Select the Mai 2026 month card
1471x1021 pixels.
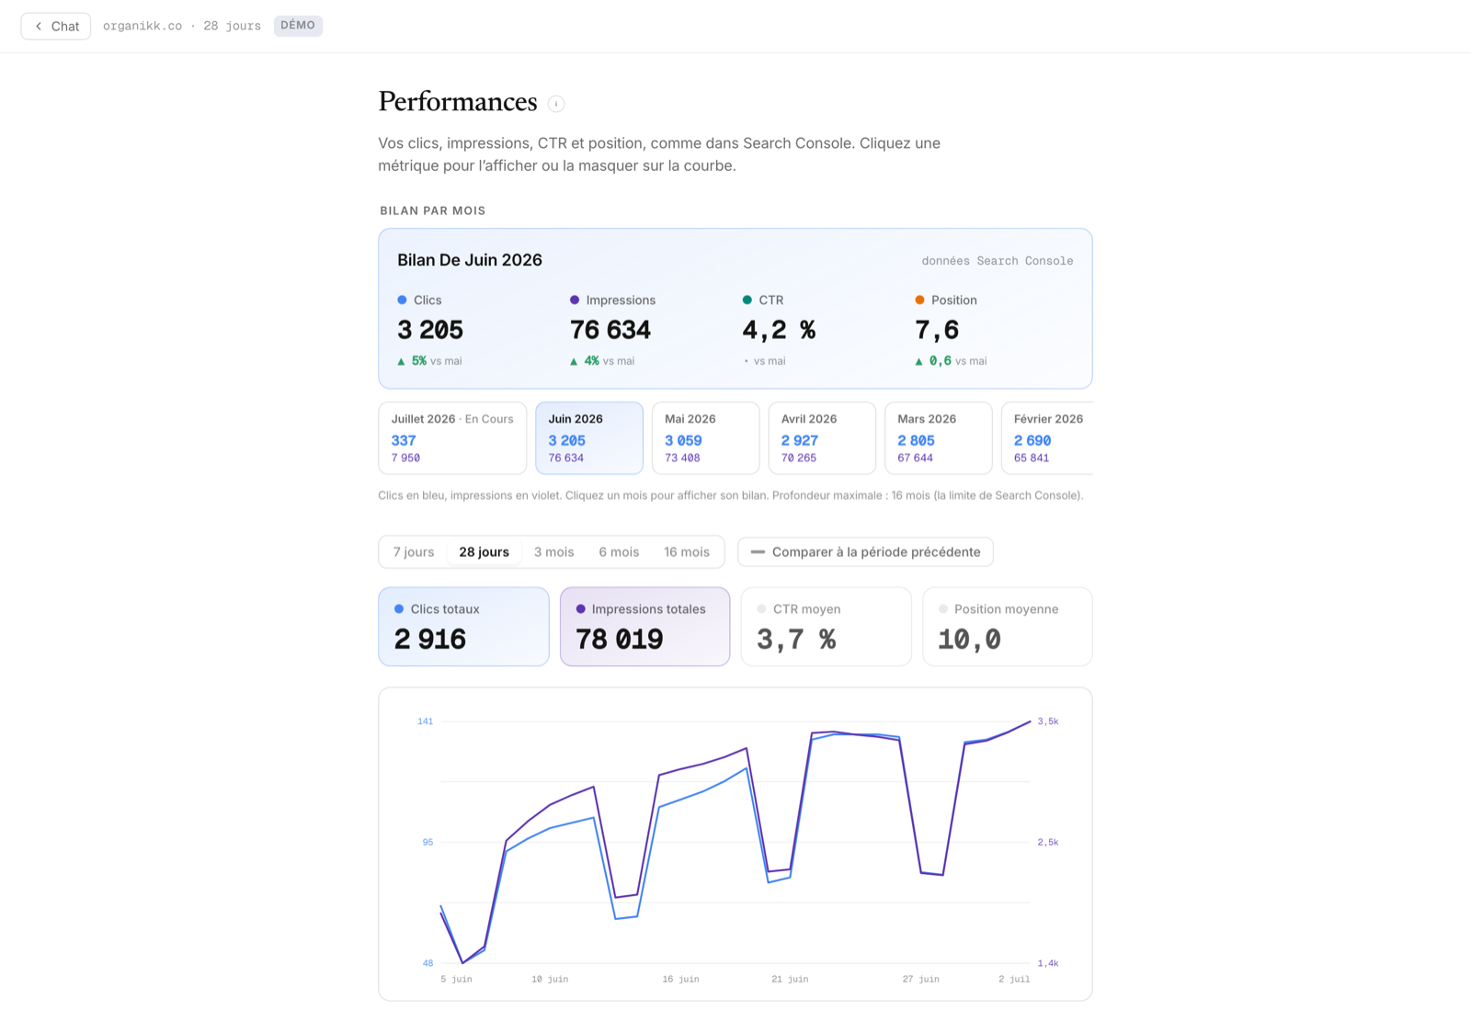[706, 437]
